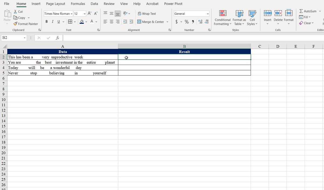Center text horizontally
The height and width of the screenshot is (190, 324).
pyautogui.click(x=112, y=22)
